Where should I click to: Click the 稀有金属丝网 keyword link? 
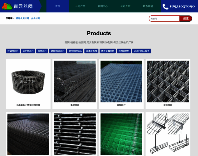pos(22,18)
